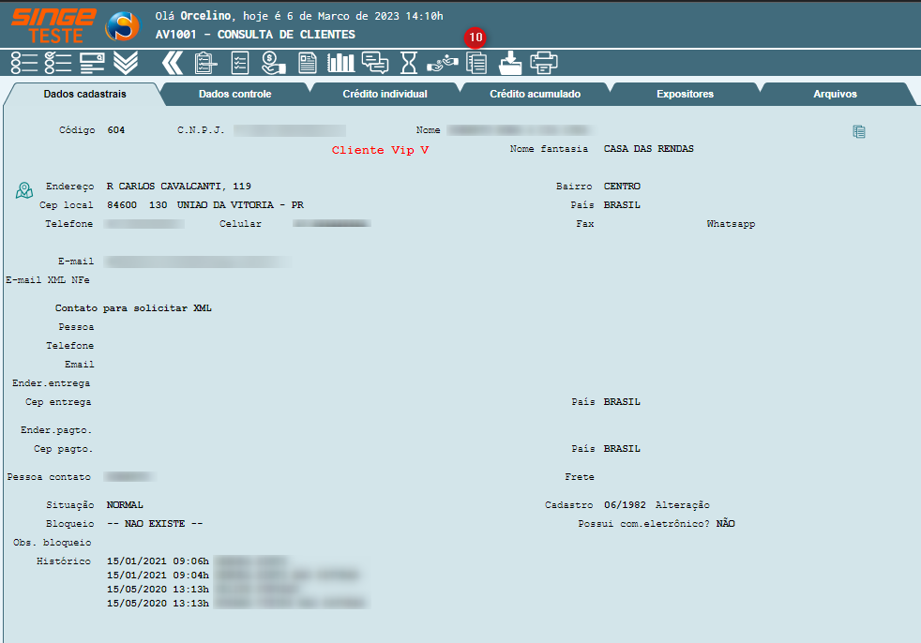Open the Arquivos tab
The height and width of the screenshot is (643, 921).
835,94
